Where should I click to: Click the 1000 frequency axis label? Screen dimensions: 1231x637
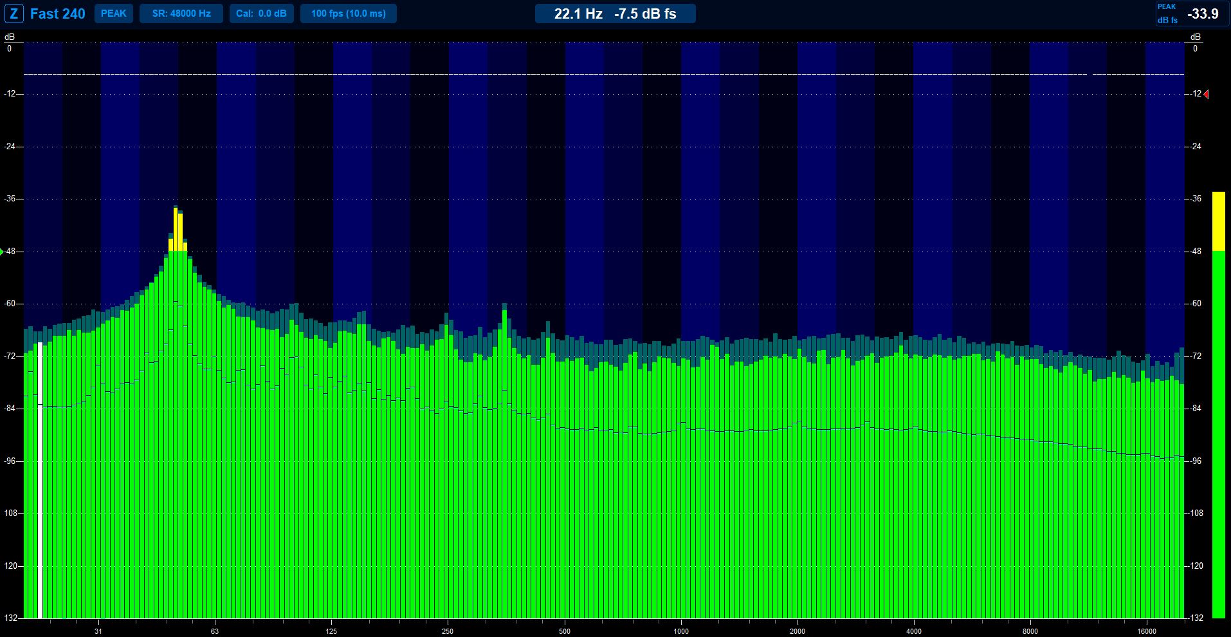pyautogui.click(x=681, y=631)
